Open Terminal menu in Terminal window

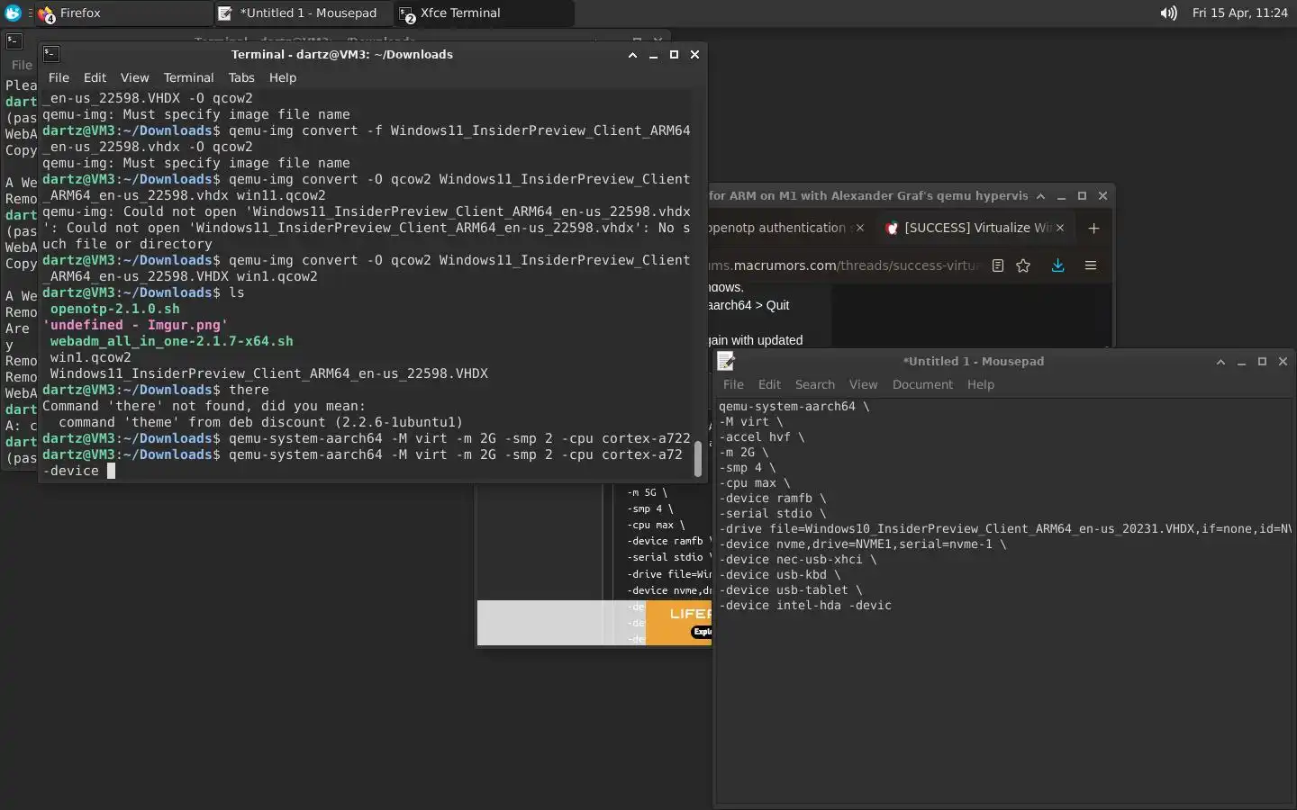pyautogui.click(x=188, y=77)
